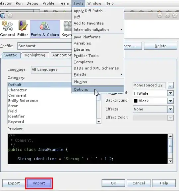Open the General options category

coord(7,29)
